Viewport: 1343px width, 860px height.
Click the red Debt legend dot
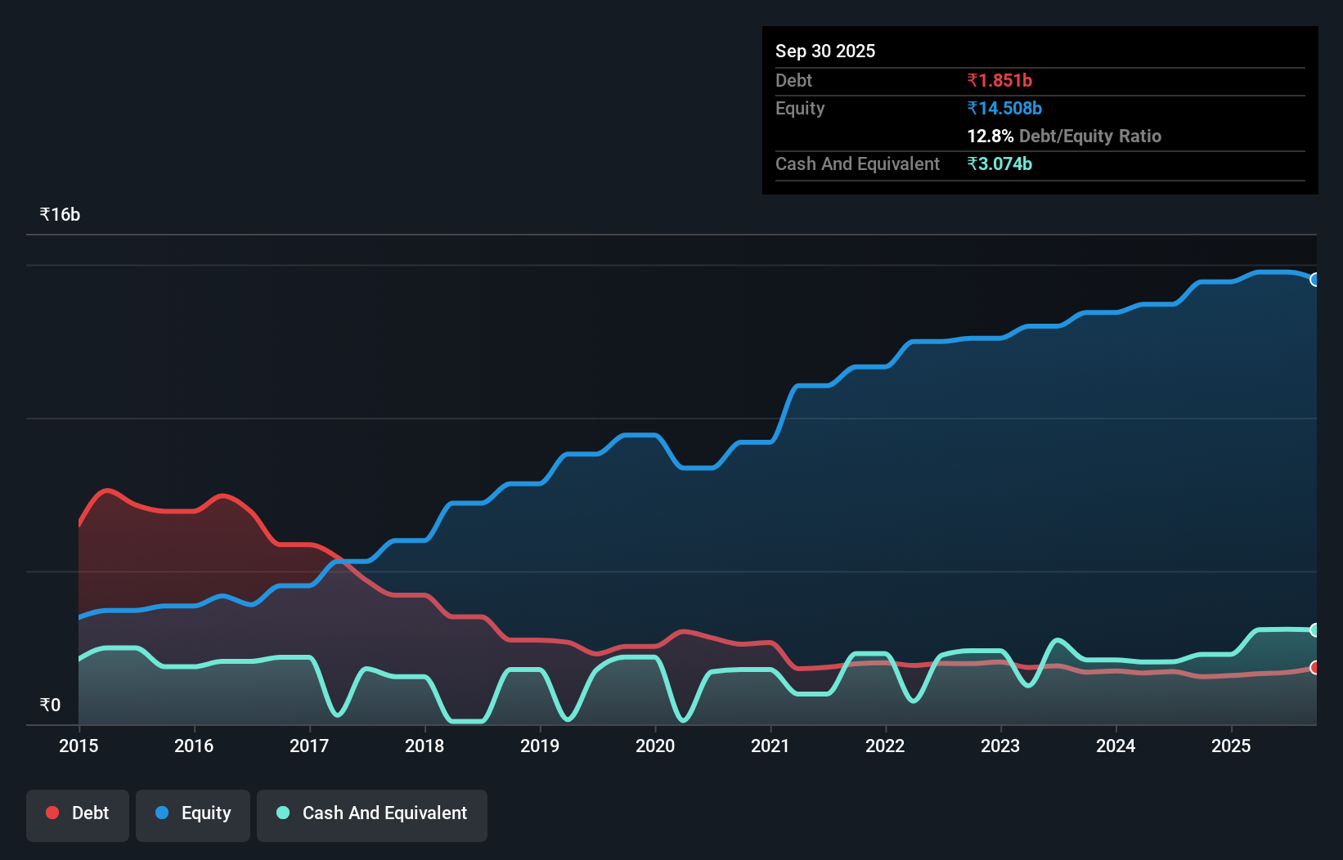[x=52, y=813]
